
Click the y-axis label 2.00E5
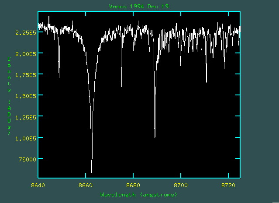[26, 54]
